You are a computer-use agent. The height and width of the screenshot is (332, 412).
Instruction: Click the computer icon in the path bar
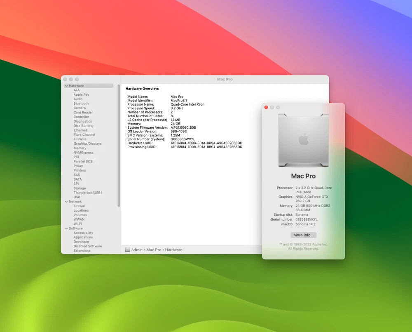(128, 250)
